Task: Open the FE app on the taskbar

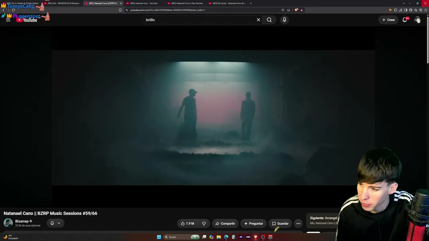Action: coord(241,237)
